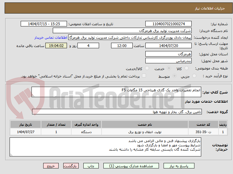Image resolution: width=233 pixels, height=174 pixels.
Task: Click service name cell تولید، انتقال و توزیع برق
Action: tap(145, 132)
